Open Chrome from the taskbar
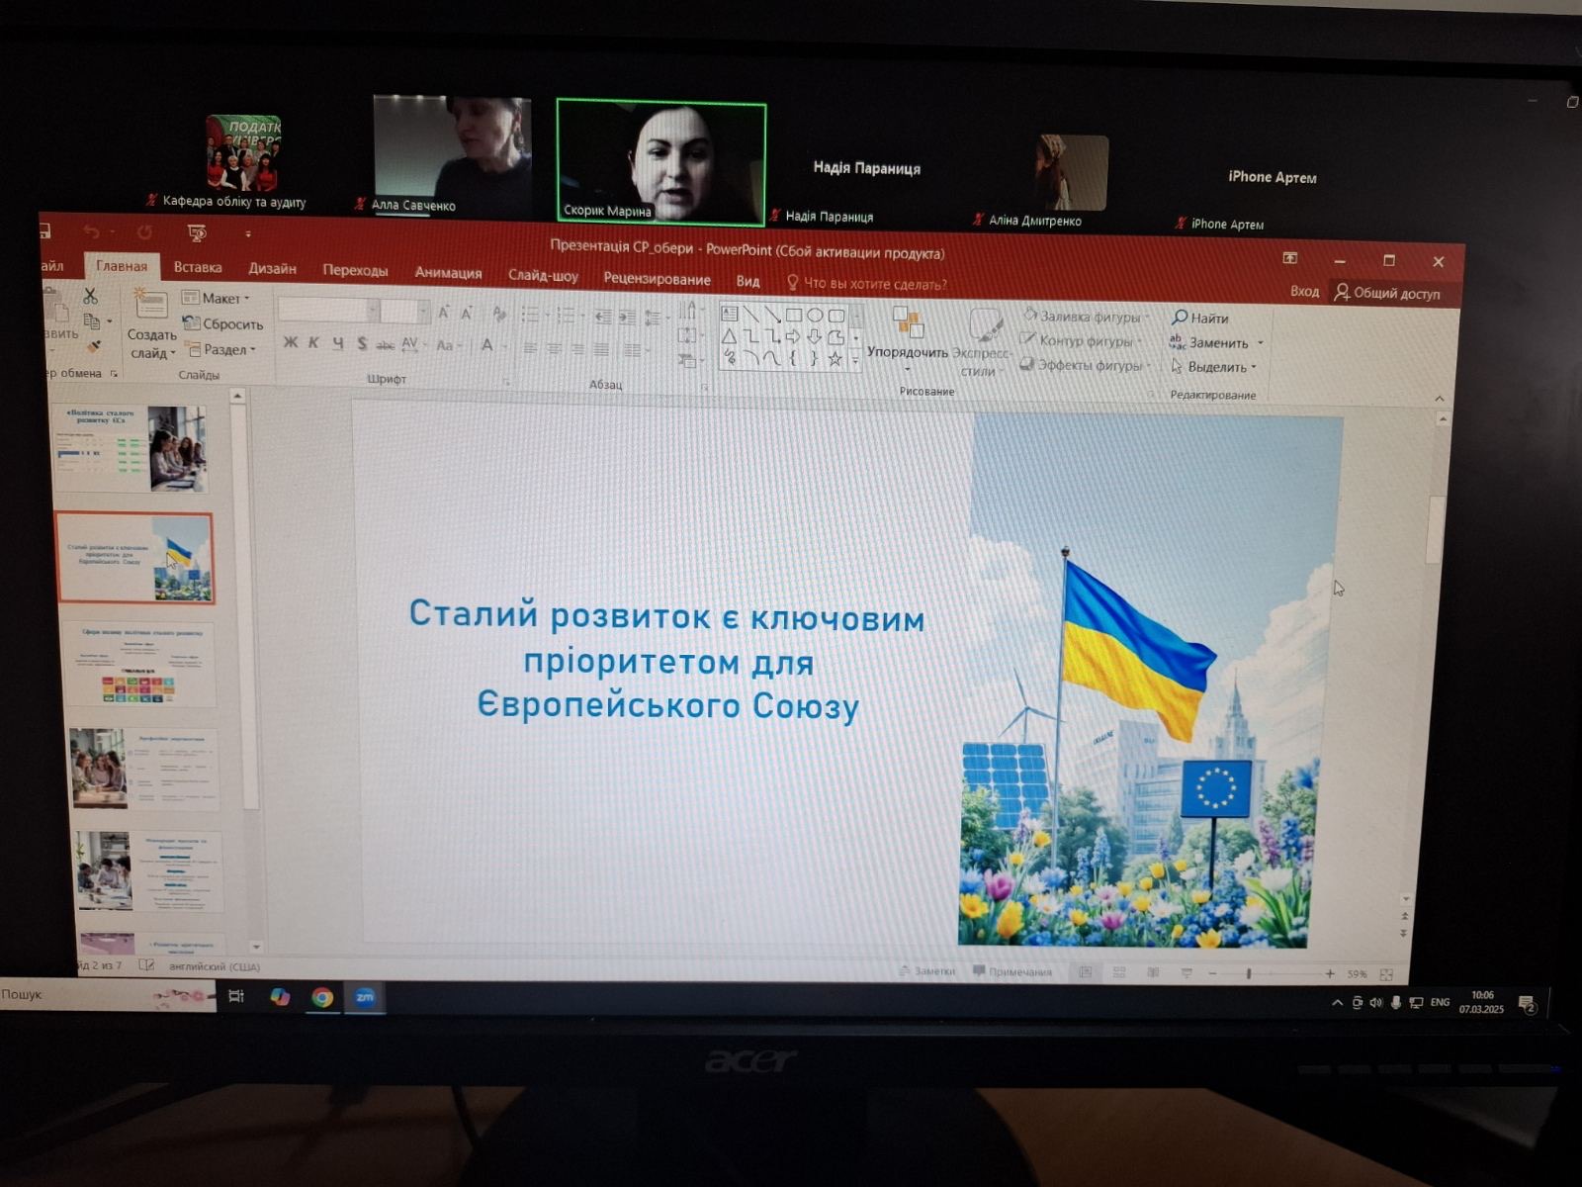The width and height of the screenshot is (1582, 1187). click(322, 997)
